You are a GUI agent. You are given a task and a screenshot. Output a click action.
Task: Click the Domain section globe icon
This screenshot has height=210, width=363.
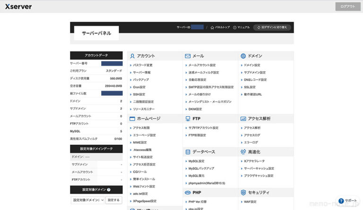click(x=243, y=56)
